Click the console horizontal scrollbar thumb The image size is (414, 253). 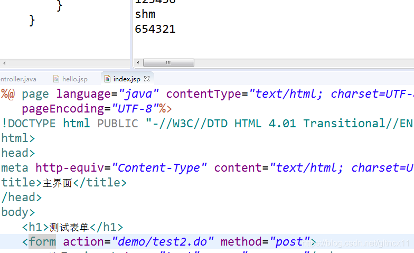[x=168, y=62]
